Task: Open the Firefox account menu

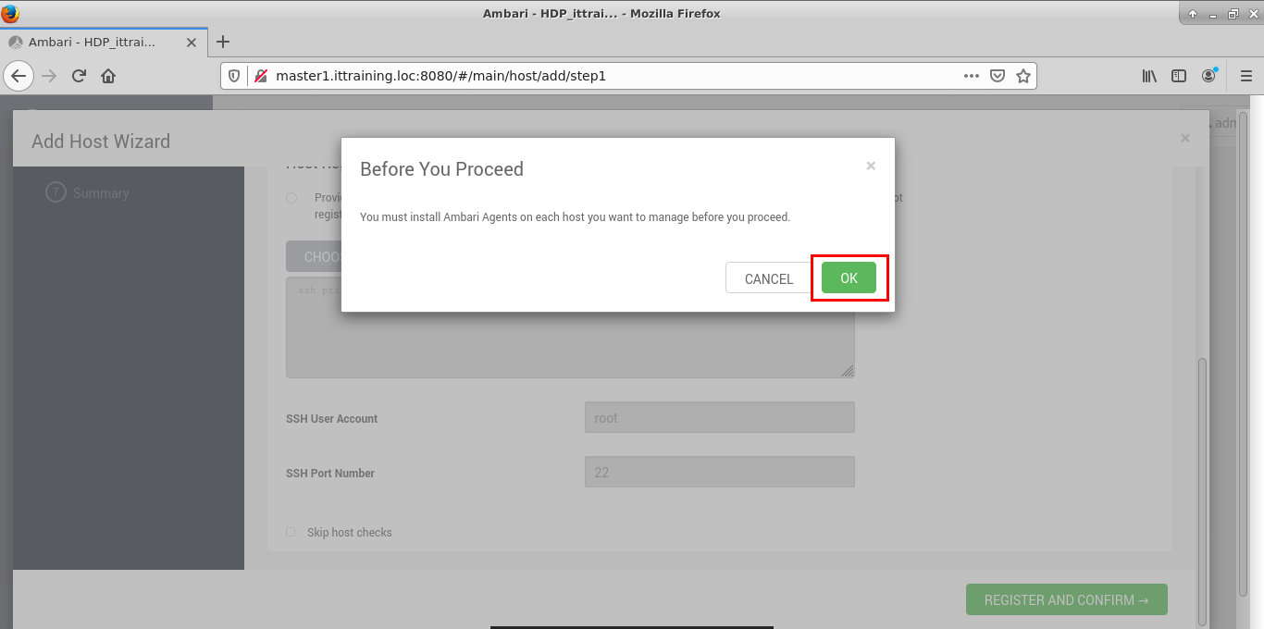Action: tap(1209, 76)
